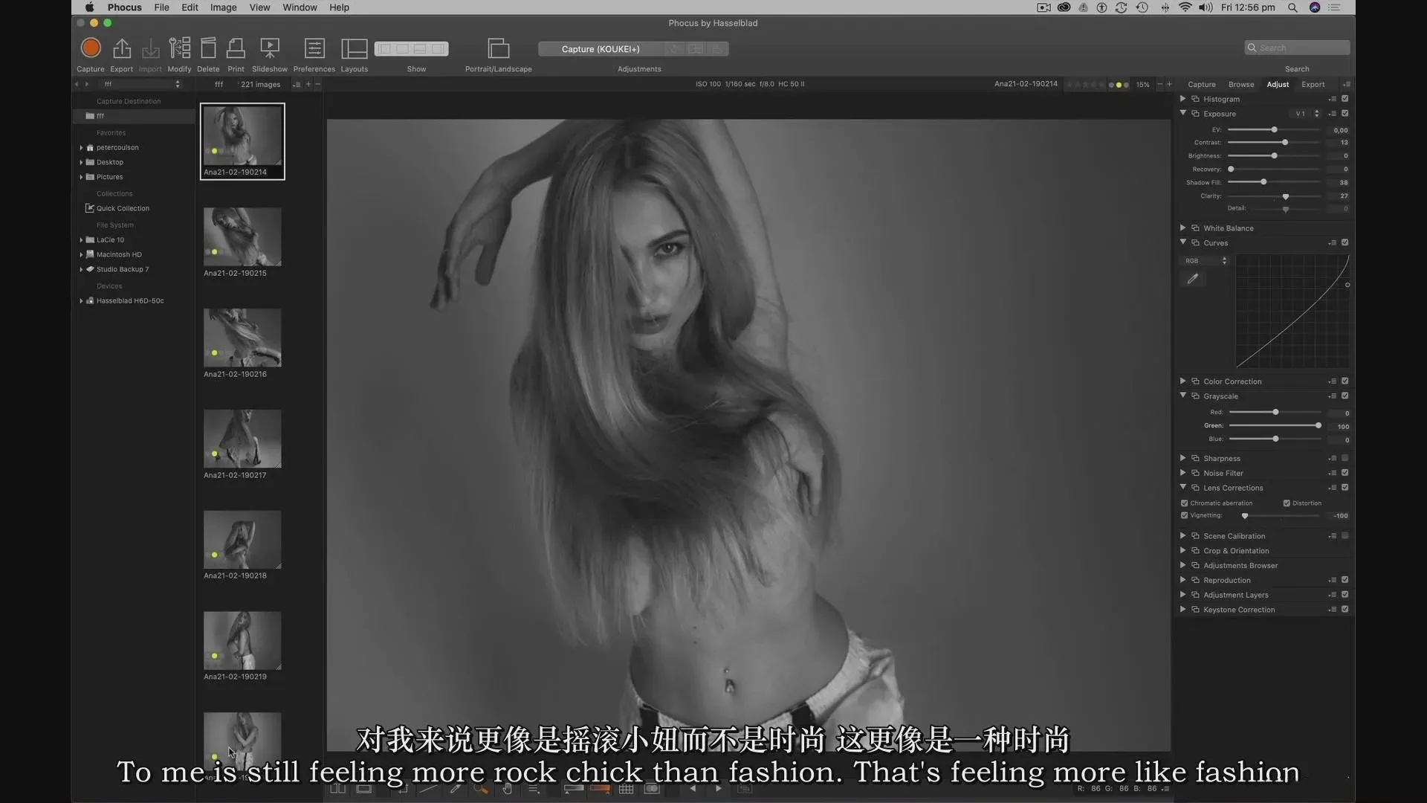1427x803 pixels.
Task: Select Macintosh HD in sidebar
Action: point(118,255)
